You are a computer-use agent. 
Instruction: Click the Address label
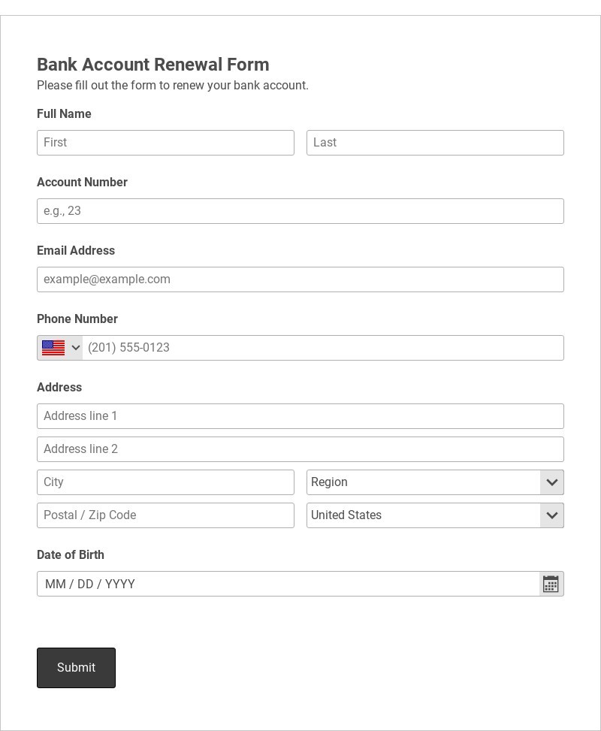pyautogui.click(x=59, y=388)
